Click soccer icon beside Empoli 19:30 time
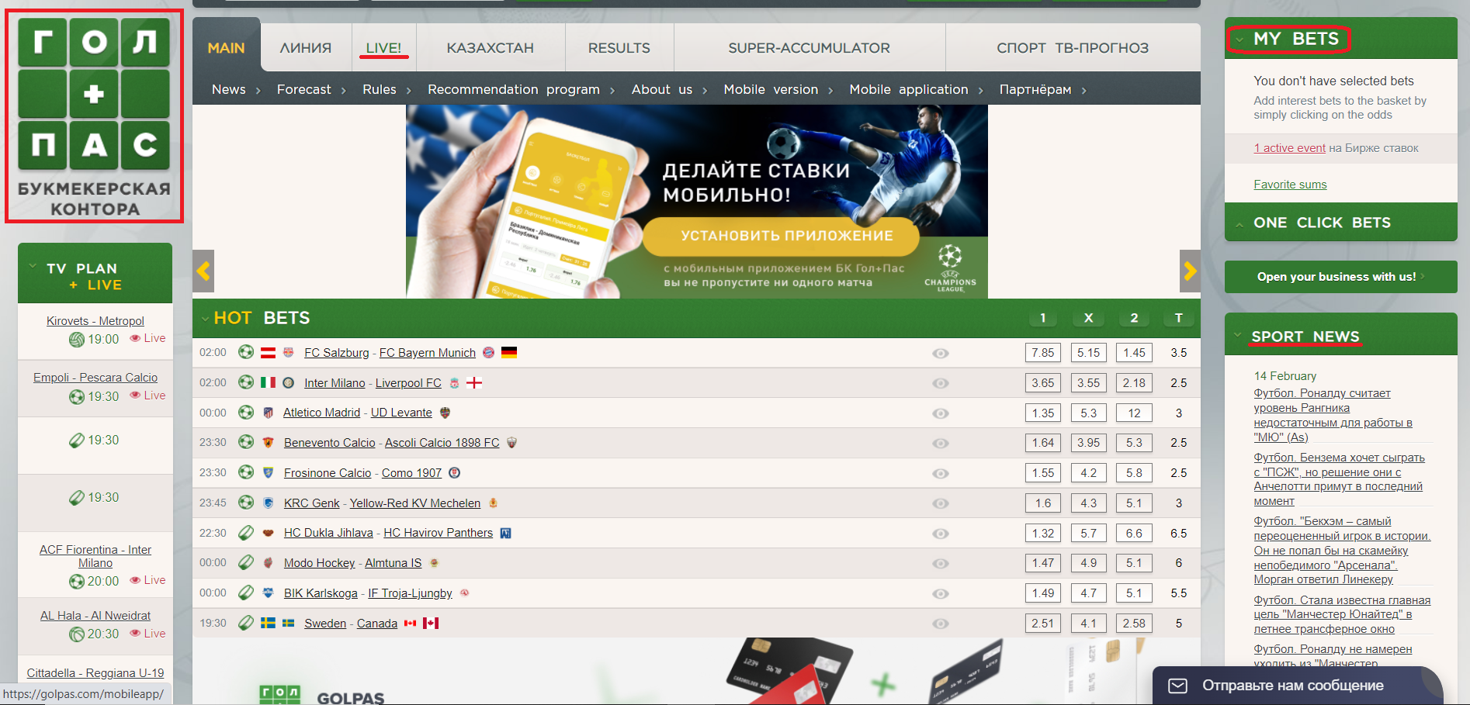This screenshot has height=705, width=1470. point(77,396)
